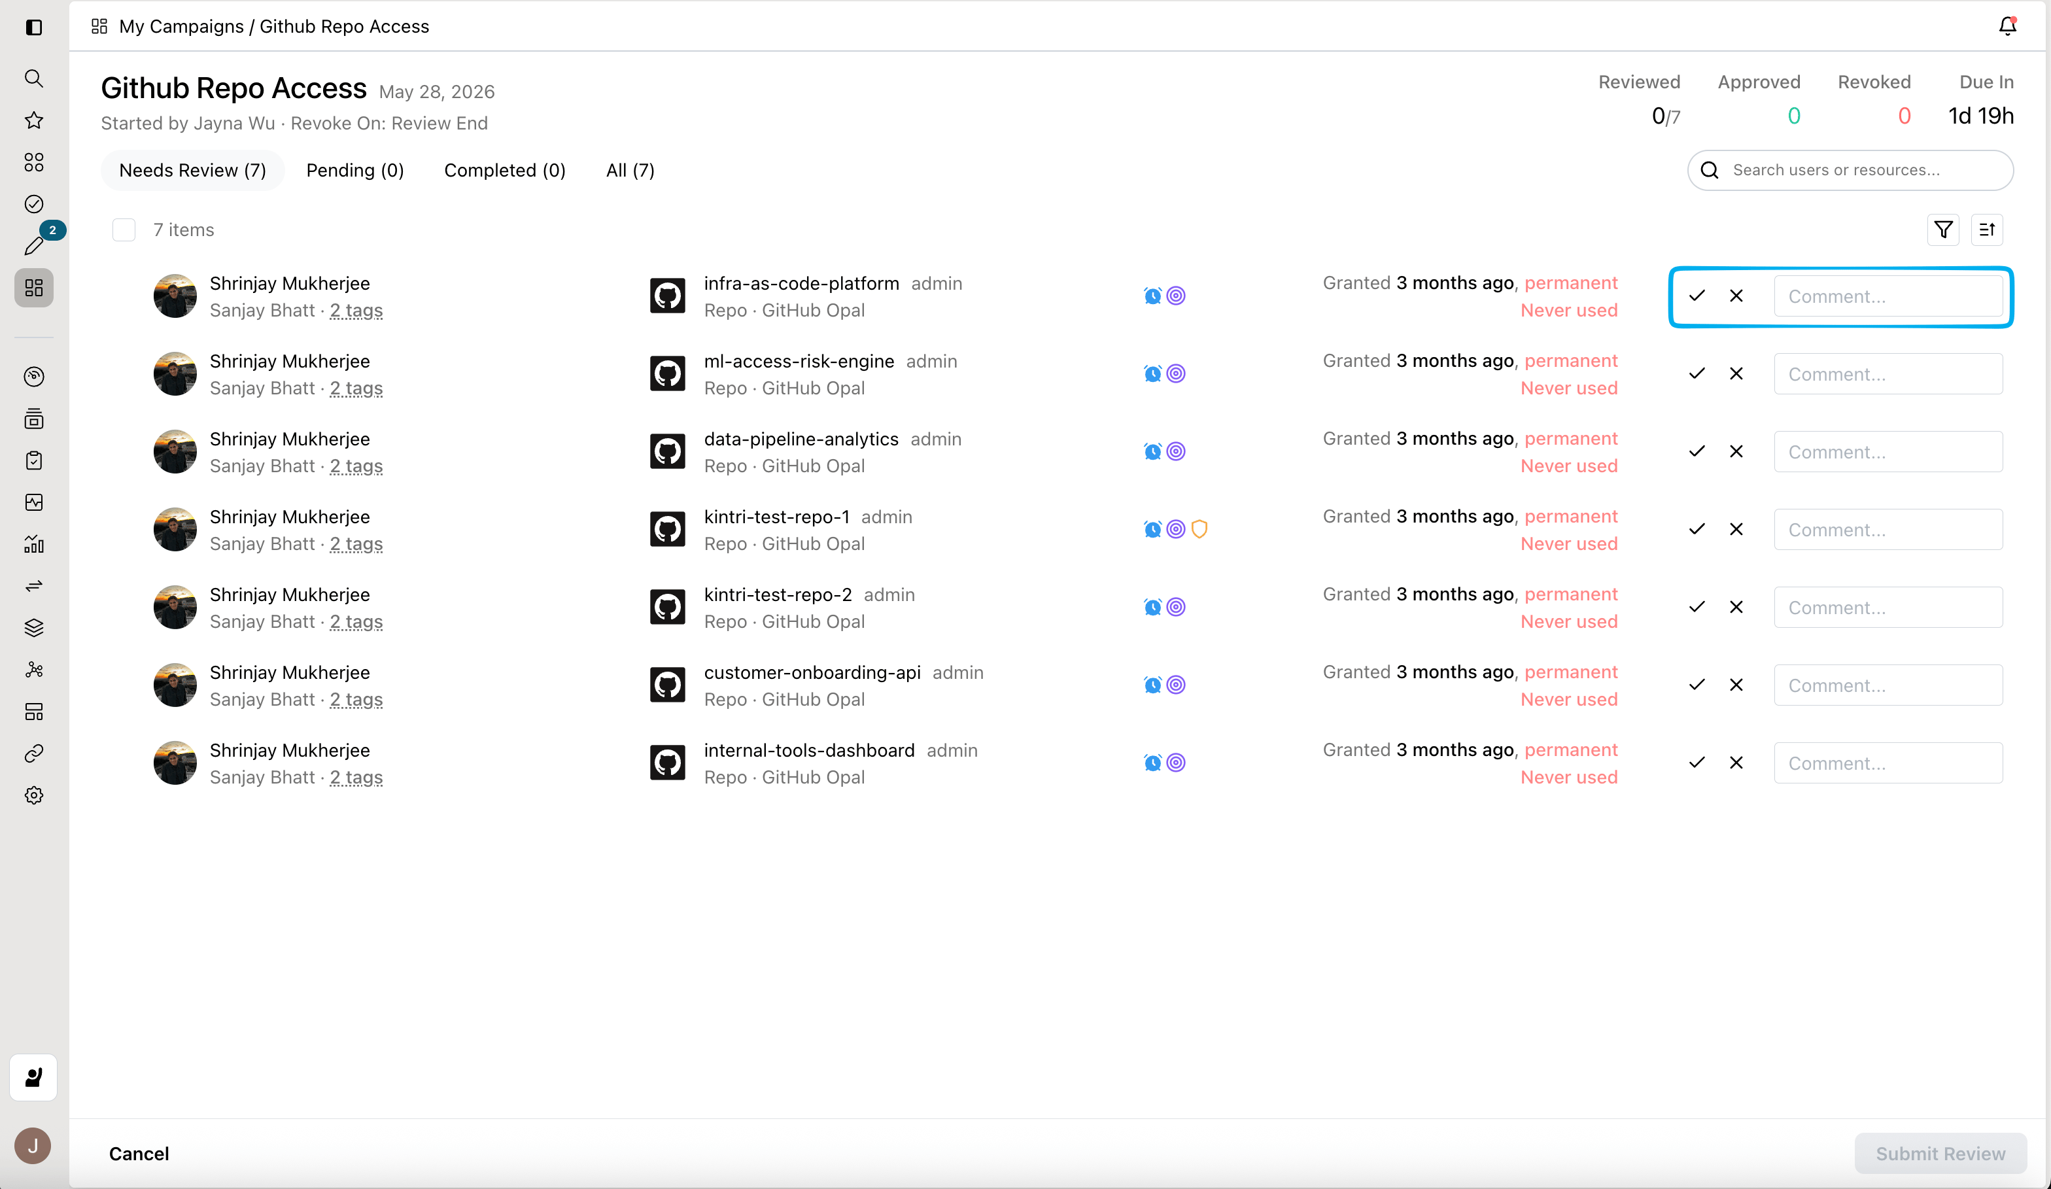Focus comment field for internal-tools-dashboard
2051x1189 pixels.
[x=1888, y=763]
